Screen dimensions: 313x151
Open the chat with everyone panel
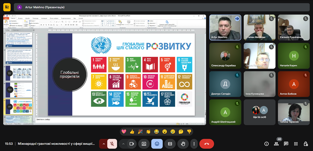coord(286,144)
